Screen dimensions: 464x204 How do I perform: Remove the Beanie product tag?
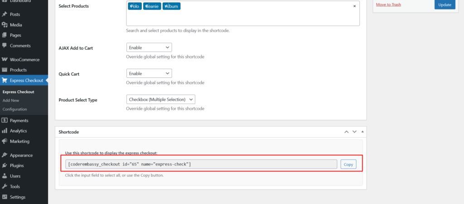coord(146,6)
